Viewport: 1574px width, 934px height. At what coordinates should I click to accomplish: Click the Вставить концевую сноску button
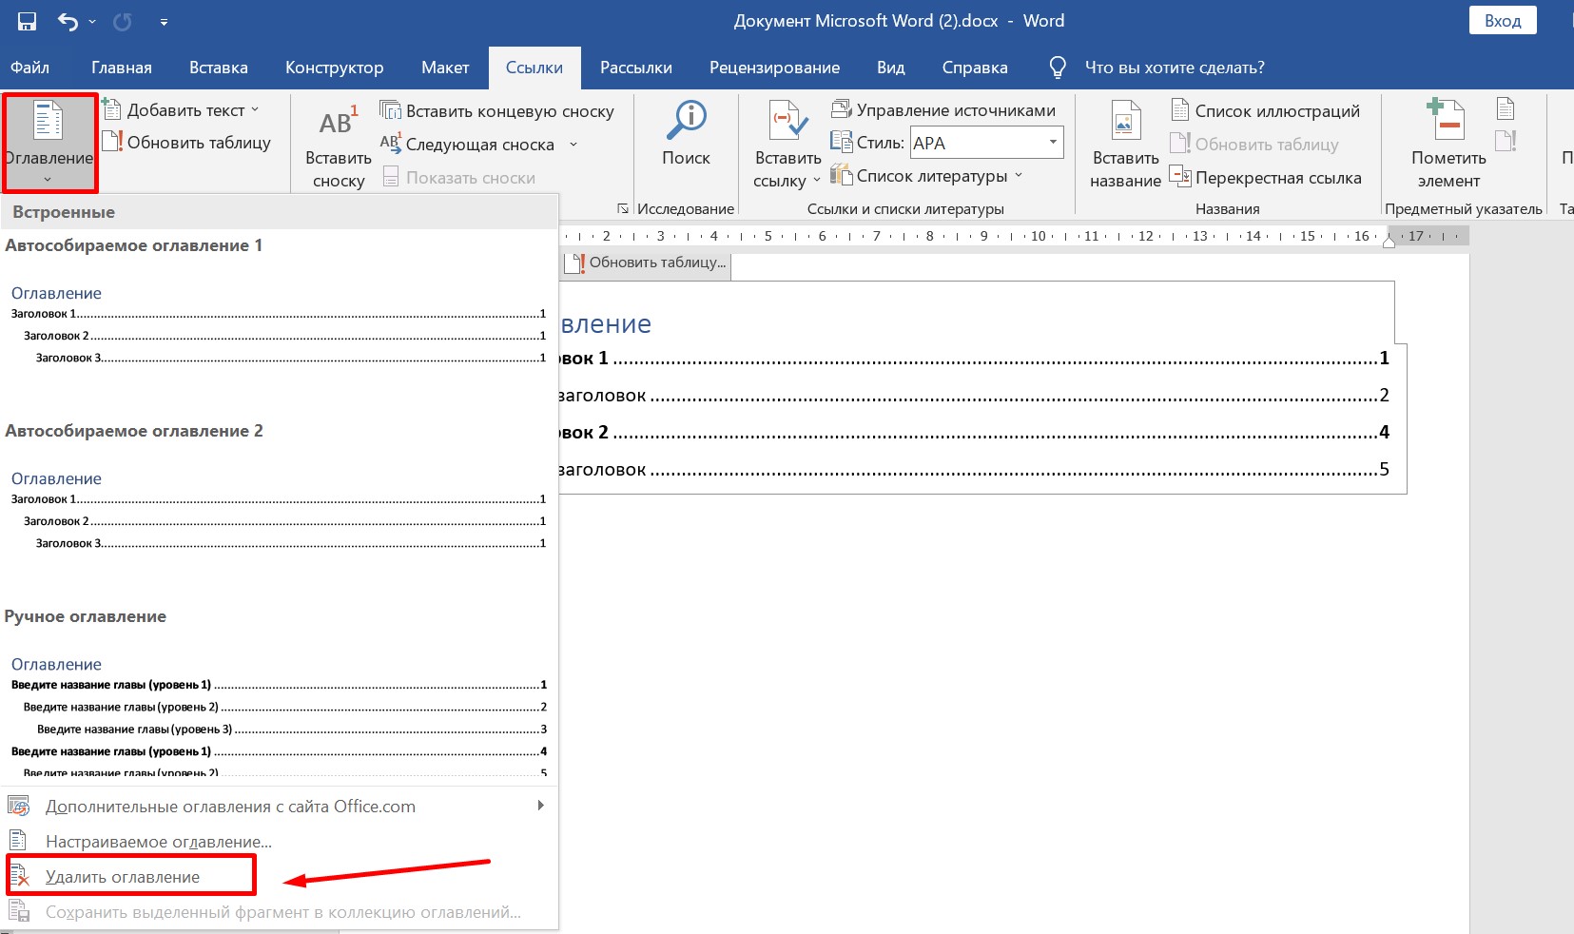coord(497,111)
